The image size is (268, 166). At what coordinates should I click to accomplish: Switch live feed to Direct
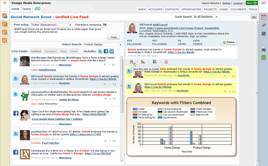(x=74, y=51)
